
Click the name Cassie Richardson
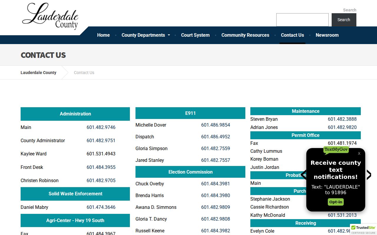pos(269,207)
